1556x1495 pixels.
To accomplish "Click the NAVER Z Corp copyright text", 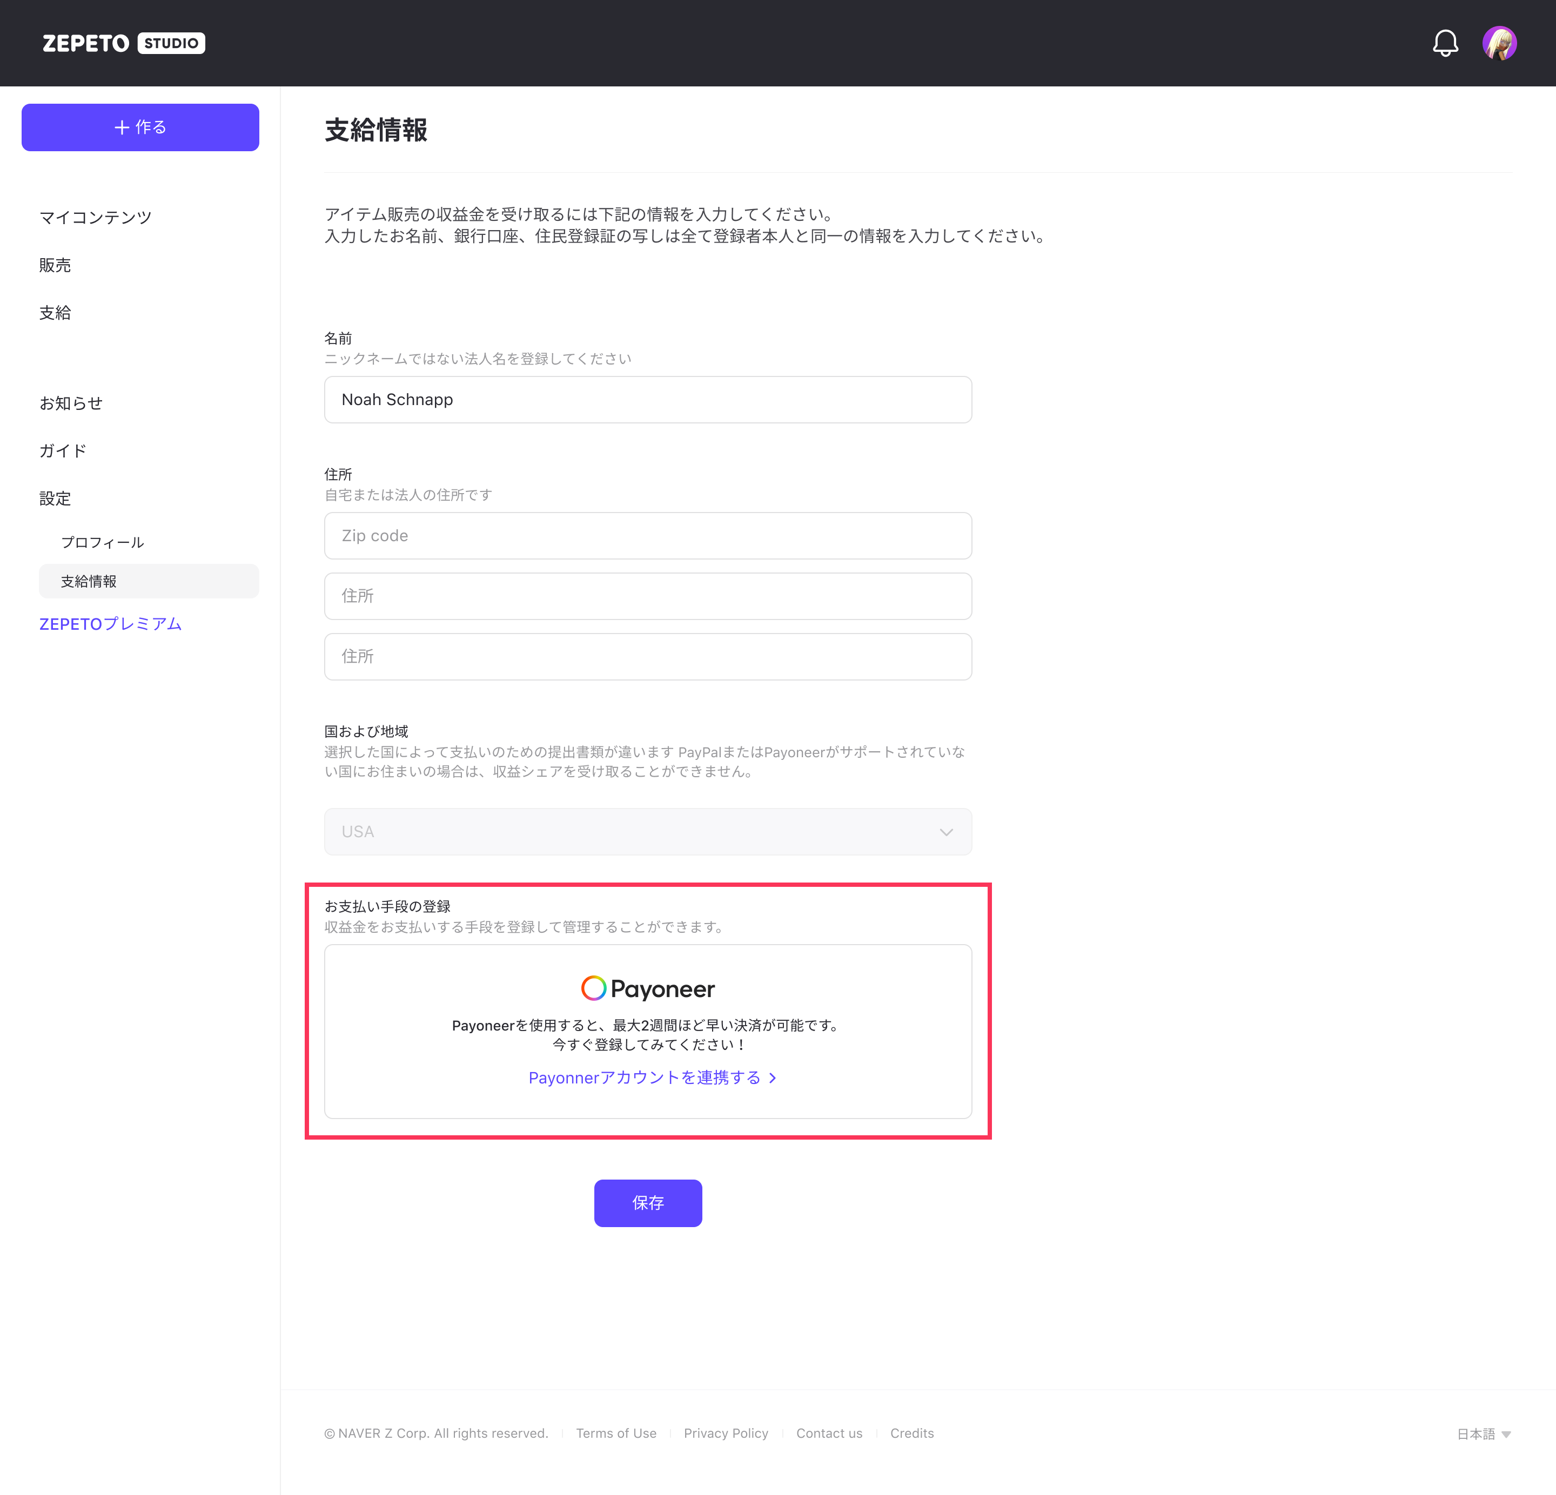I will click(436, 1433).
